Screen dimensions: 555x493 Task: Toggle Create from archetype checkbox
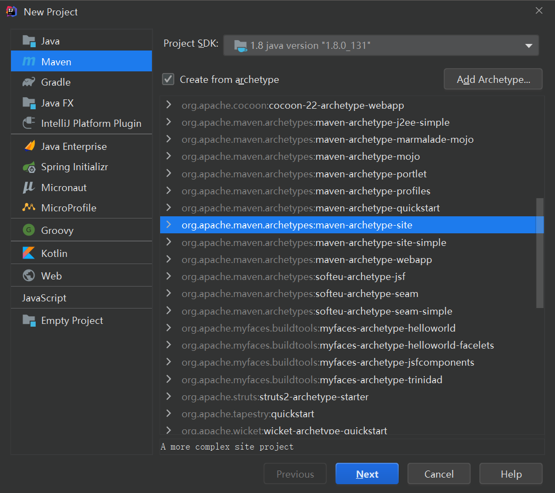pos(168,80)
